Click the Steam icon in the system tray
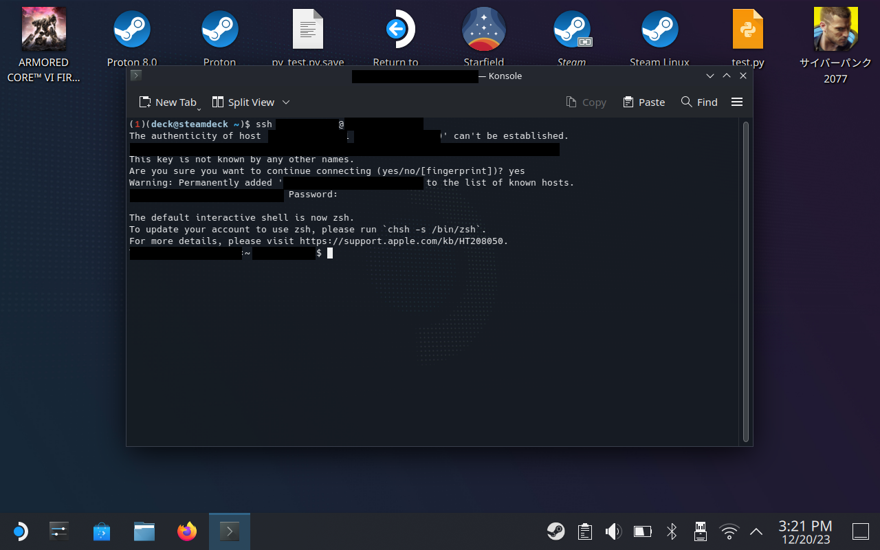Screen dimensions: 880x550 click(555, 531)
